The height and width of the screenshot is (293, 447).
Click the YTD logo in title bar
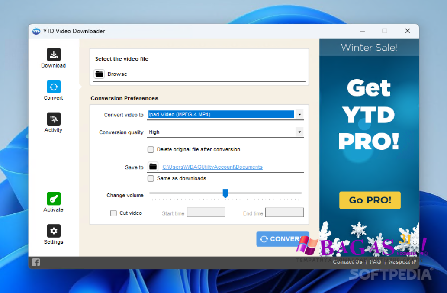[x=36, y=31]
